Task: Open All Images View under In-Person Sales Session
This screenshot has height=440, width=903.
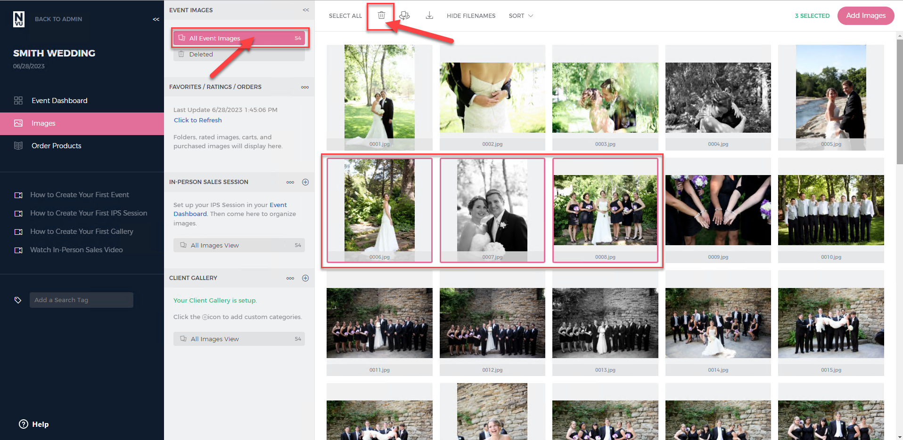Action: click(239, 245)
